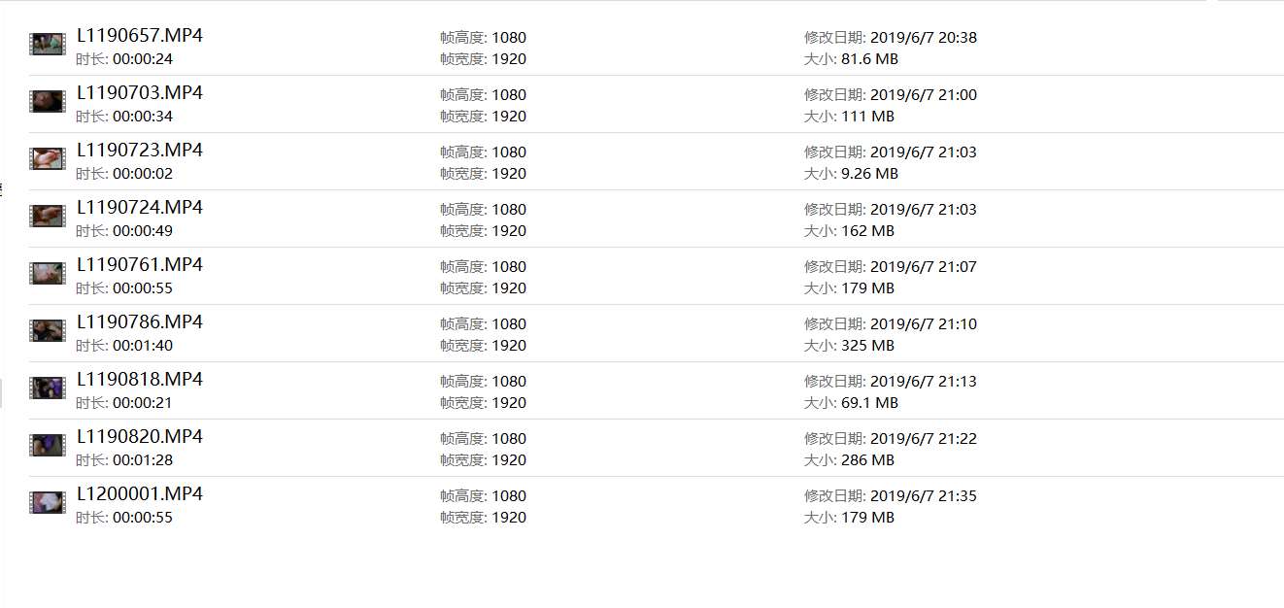The width and height of the screenshot is (1284, 608).
Task: Click the L1190818.MP4 film thumbnail icon
Action: coord(47,388)
